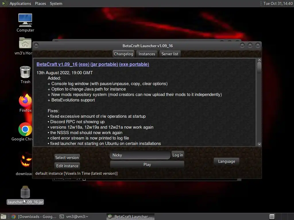
Task: Switch to the Instances tab
Action: tap(147, 54)
